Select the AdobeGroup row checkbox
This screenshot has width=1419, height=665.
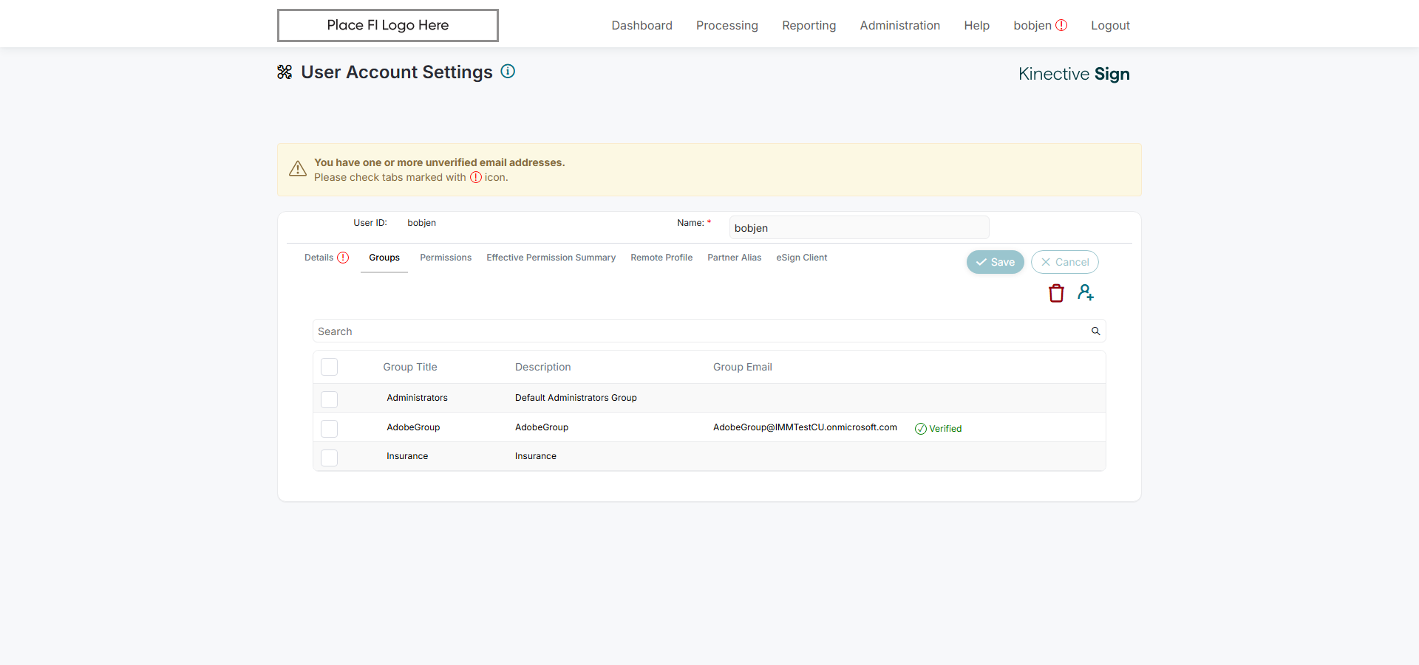[330, 429]
